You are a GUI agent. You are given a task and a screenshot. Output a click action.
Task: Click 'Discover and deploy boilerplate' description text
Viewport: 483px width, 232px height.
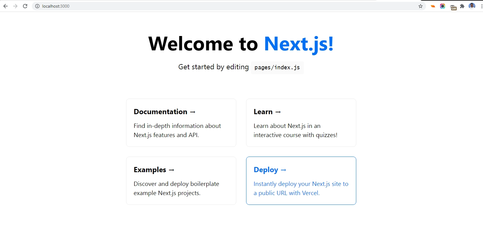click(x=176, y=184)
